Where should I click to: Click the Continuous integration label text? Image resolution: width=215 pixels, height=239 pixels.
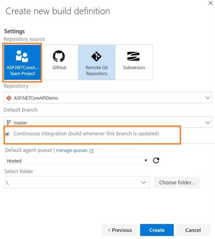(x=86, y=134)
